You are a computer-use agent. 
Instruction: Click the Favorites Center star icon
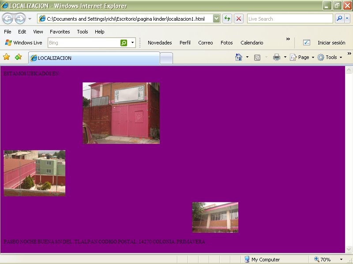click(x=7, y=57)
